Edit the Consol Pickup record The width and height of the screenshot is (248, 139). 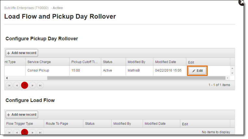(x=197, y=71)
